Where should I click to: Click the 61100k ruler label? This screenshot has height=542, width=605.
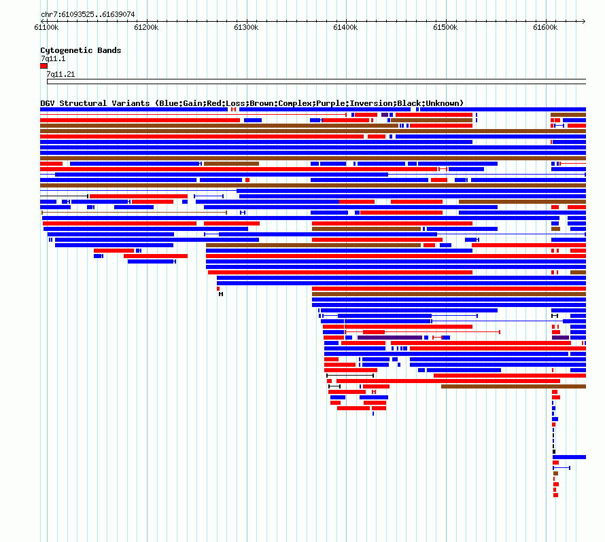pyautogui.click(x=46, y=27)
